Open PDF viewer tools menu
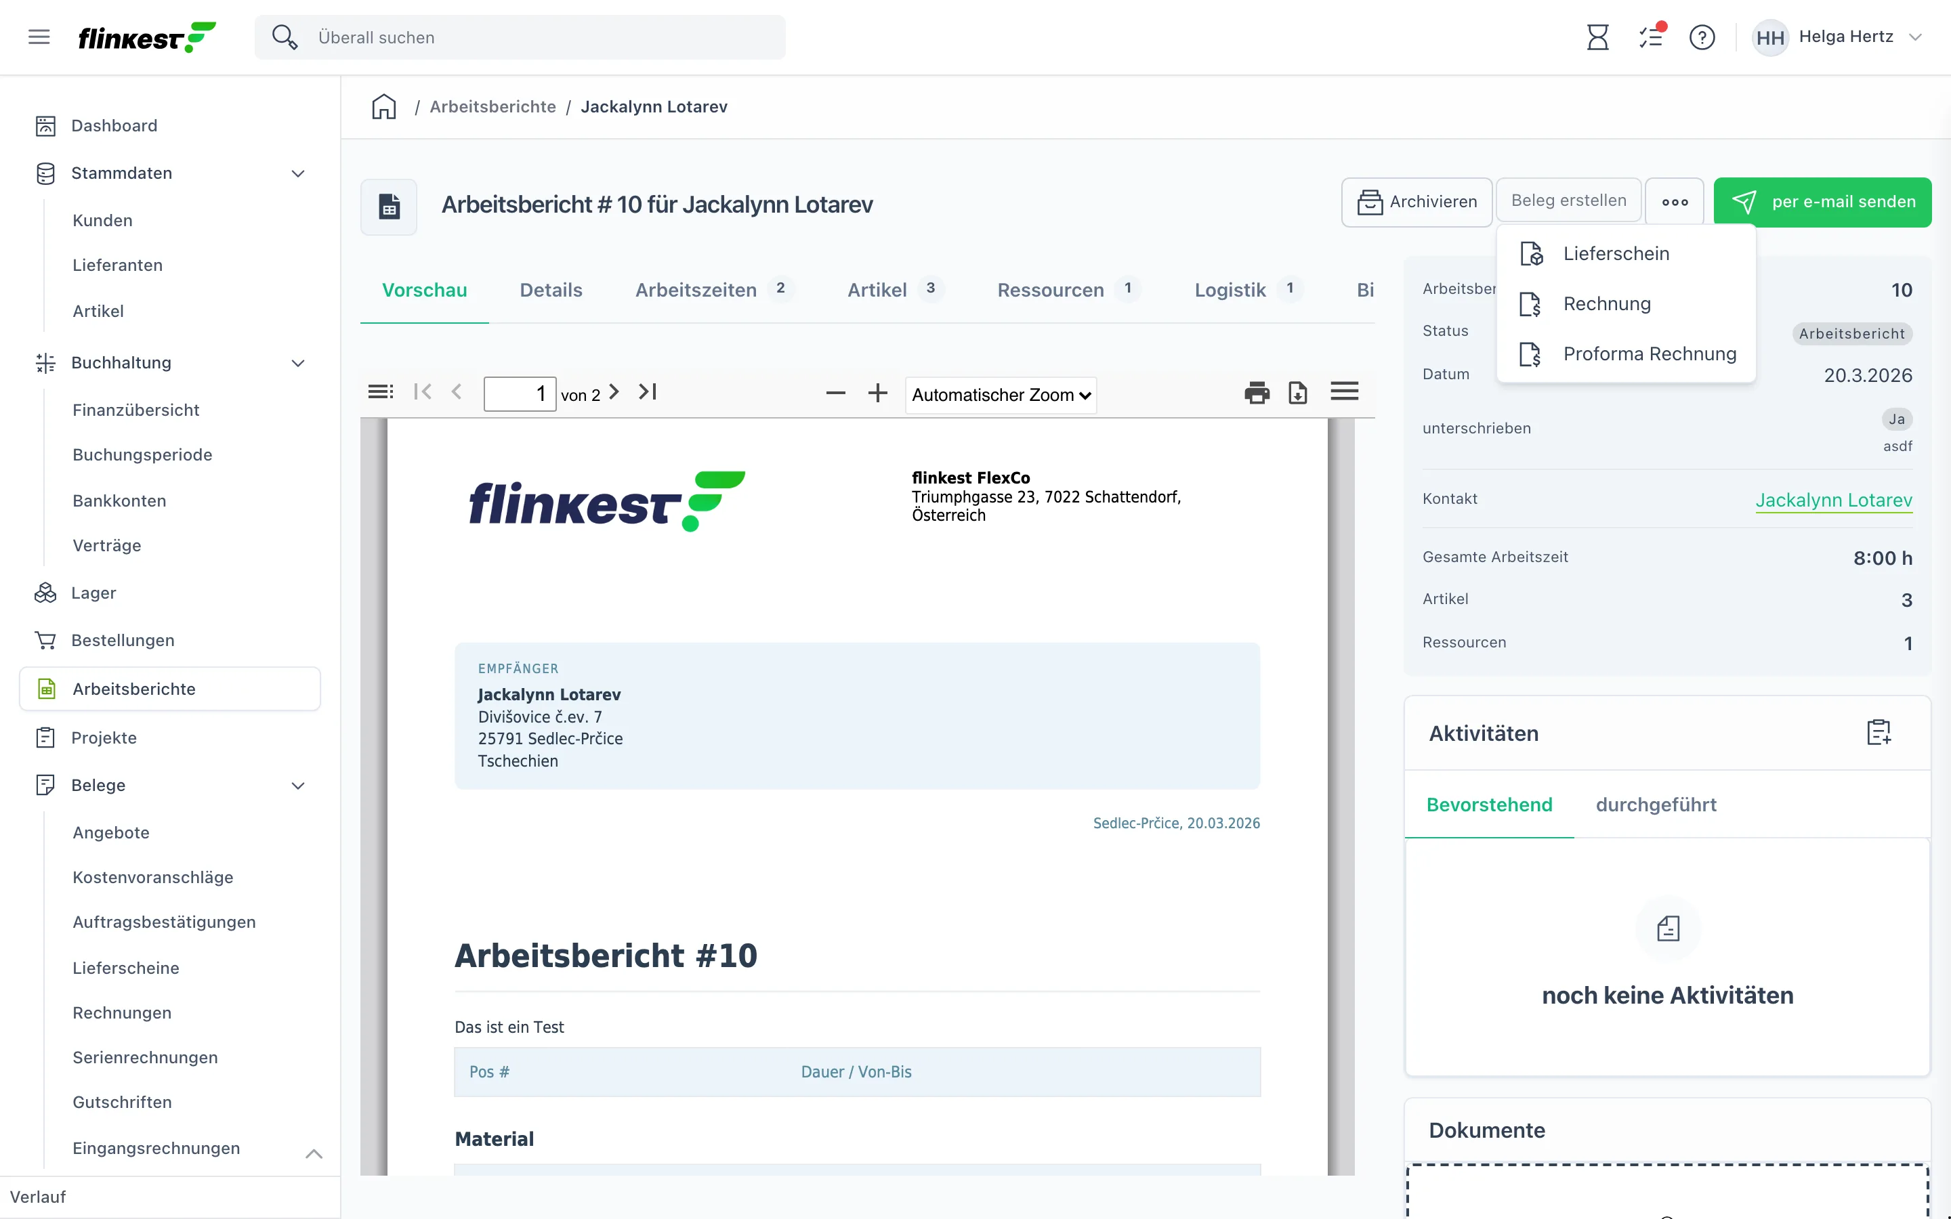Screen dimensions: 1951x1219 click(1344, 392)
